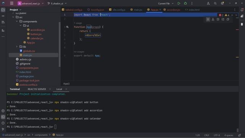Screen dimensions: 245x138
Task: Open the Services tool window icon
Action: click(x=3, y=111)
